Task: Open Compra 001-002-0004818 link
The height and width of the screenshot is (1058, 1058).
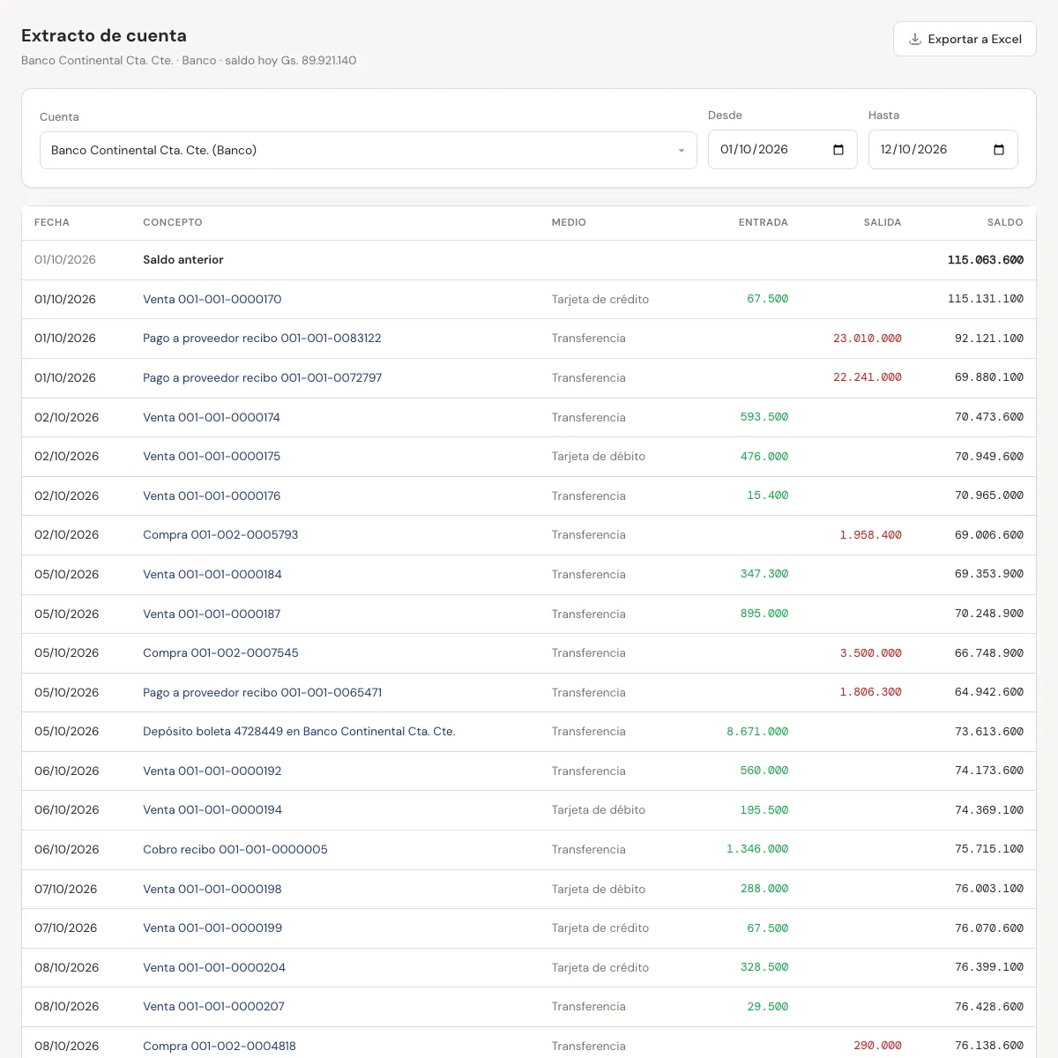Action: (220, 1047)
